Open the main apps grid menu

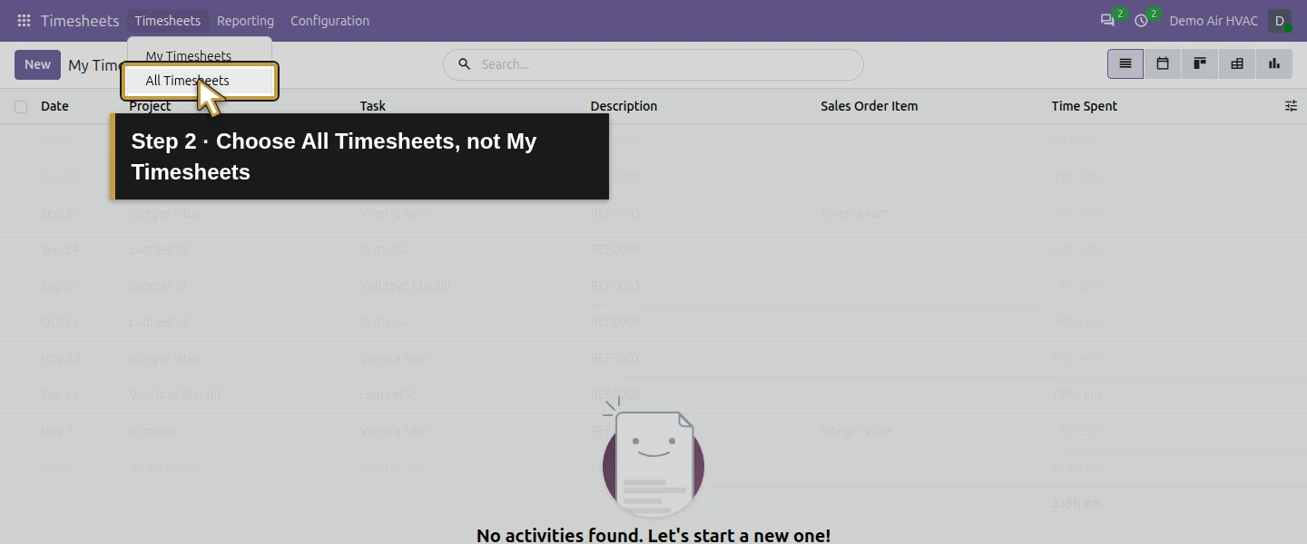24,21
